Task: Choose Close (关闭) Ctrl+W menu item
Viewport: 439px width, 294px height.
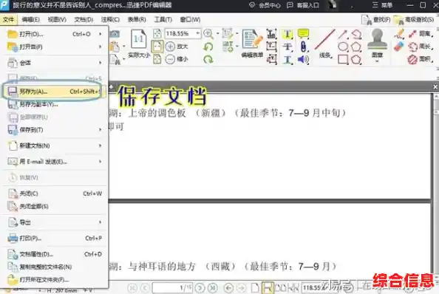Action: (54, 194)
